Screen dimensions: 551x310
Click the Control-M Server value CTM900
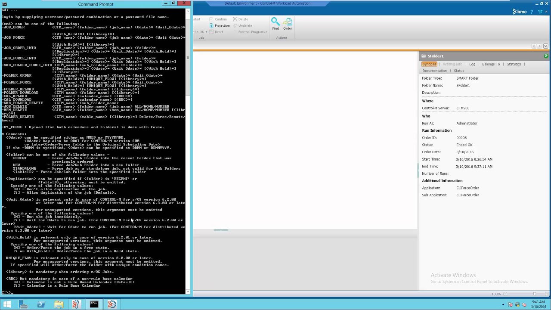point(463,108)
